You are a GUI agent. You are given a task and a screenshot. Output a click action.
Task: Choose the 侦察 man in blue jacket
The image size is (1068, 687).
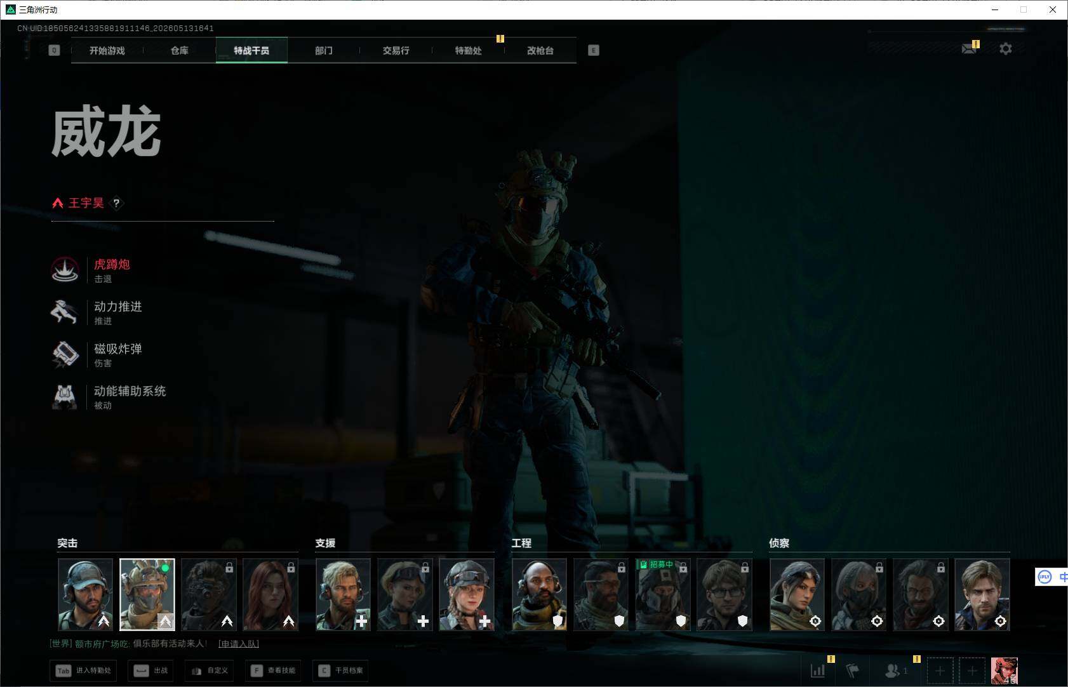[982, 594]
